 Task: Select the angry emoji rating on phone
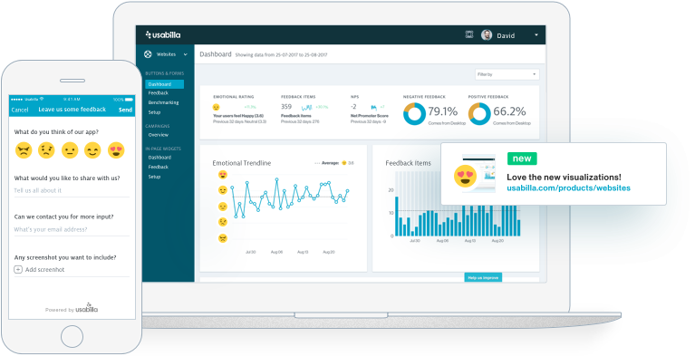click(24, 150)
